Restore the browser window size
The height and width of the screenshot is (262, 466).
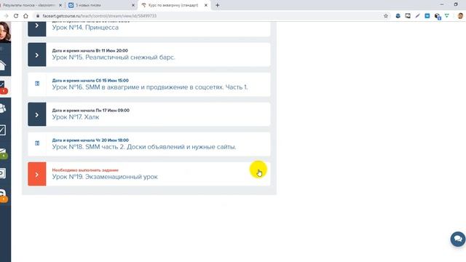[456, 4]
